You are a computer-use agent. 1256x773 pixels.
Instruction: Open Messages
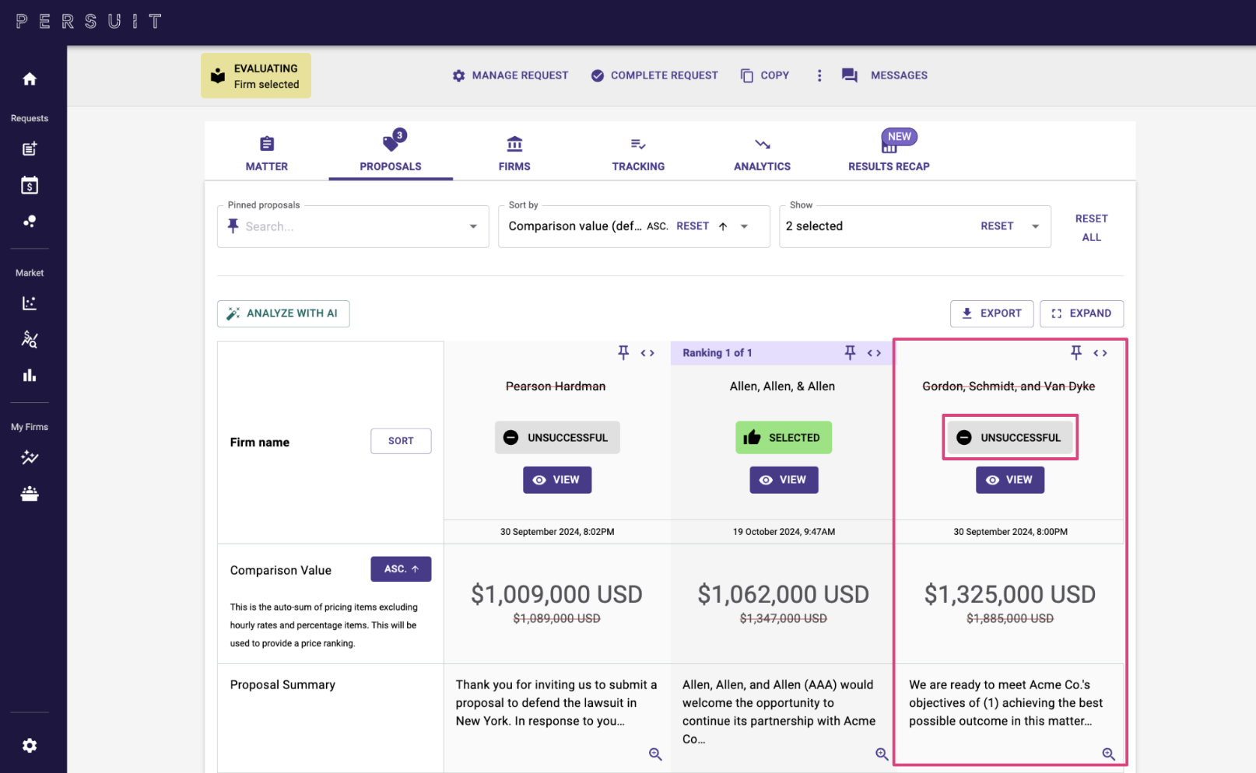click(x=885, y=75)
